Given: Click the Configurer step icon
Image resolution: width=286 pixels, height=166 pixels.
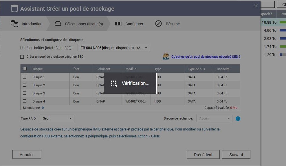Looking at the screenshot, I should (x=118, y=24).
